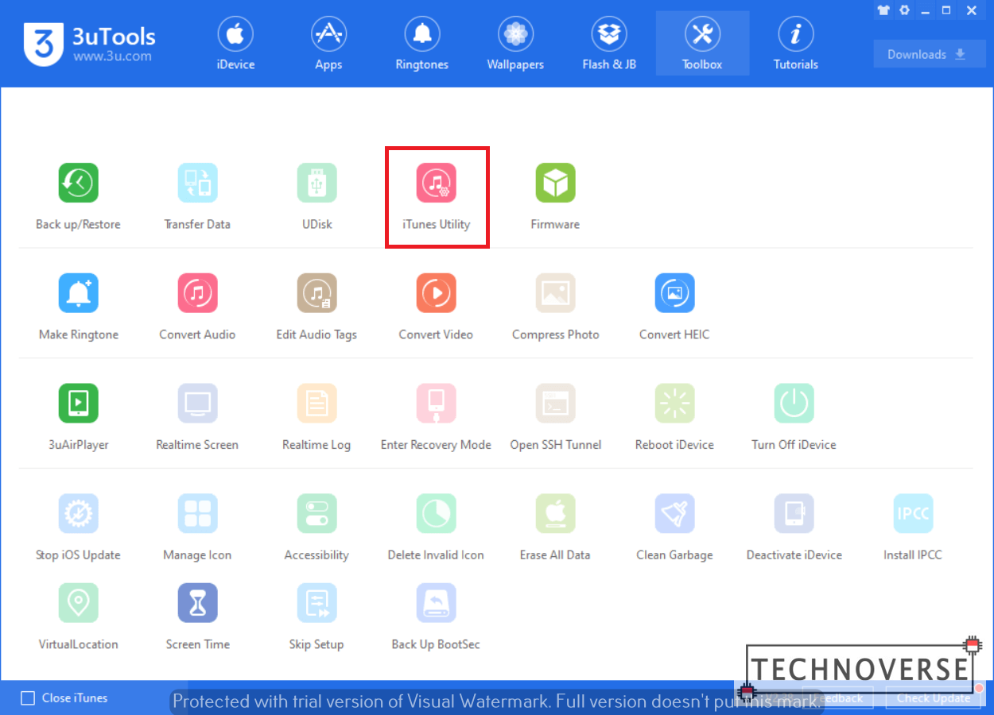Open the UDisk tool
The height and width of the screenshot is (715, 994).
[x=316, y=196]
